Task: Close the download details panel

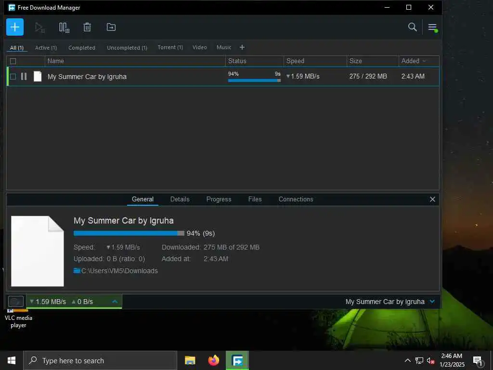Action: click(432, 199)
